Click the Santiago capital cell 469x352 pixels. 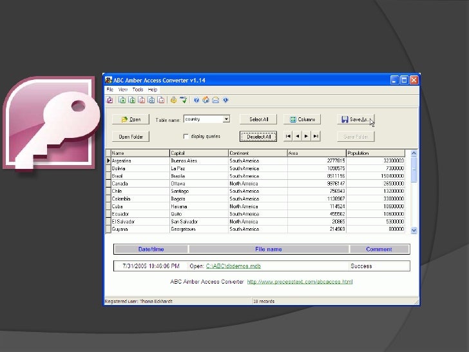point(199,191)
